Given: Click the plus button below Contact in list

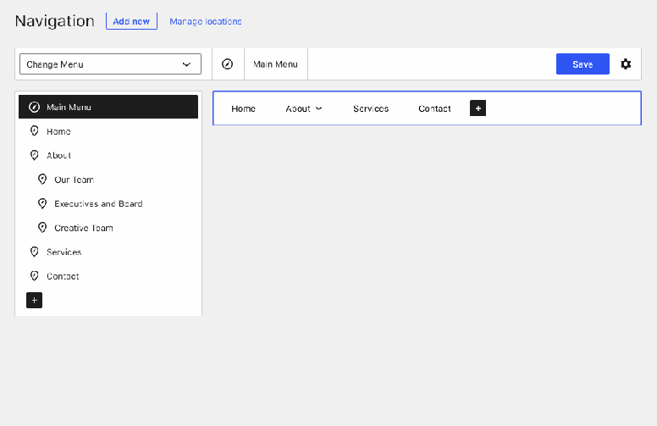Looking at the screenshot, I should pos(34,301).
